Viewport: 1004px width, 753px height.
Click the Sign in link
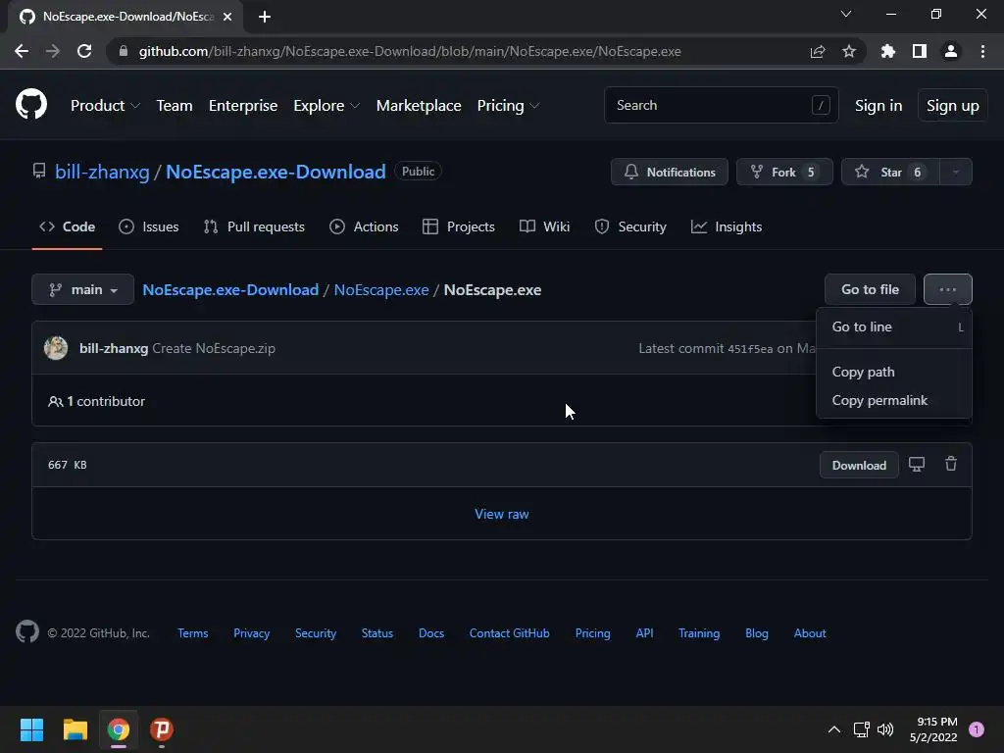pyautogui.click(x=878, y=106)
